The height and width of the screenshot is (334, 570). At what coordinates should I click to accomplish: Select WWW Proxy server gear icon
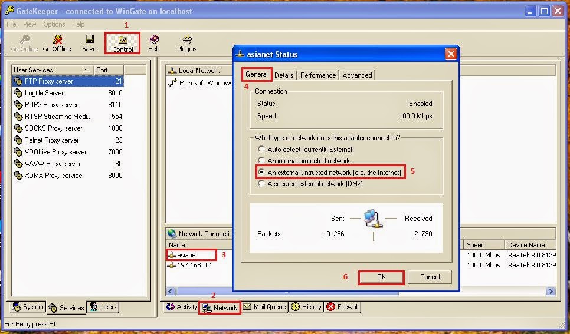(18, 164)
